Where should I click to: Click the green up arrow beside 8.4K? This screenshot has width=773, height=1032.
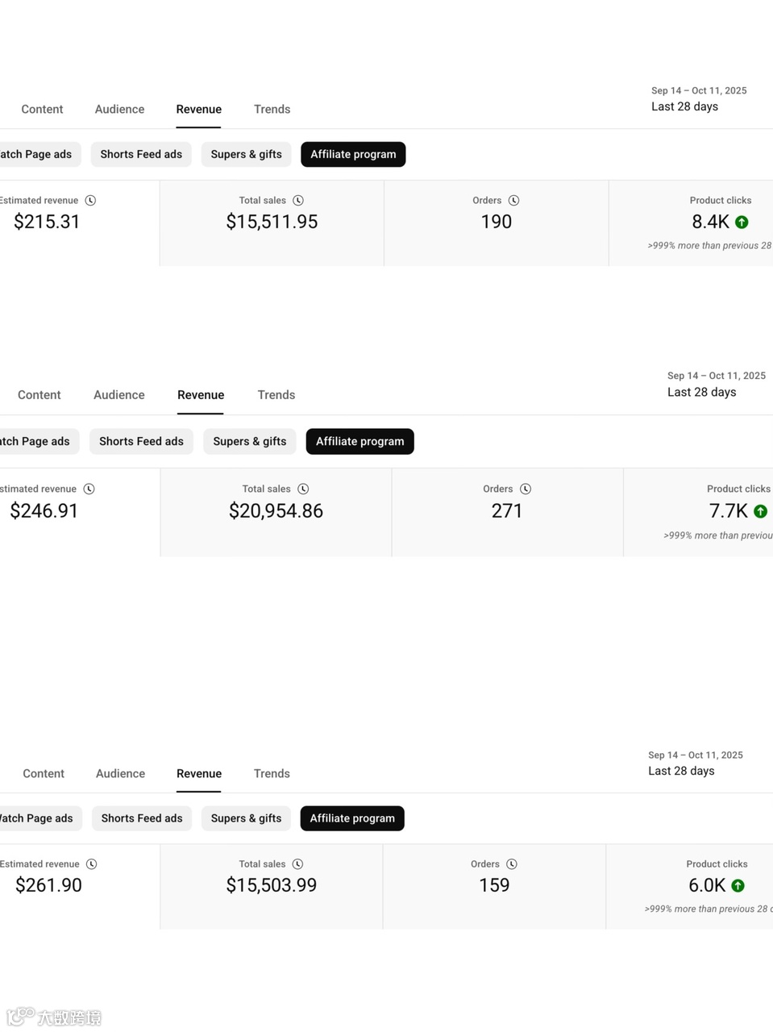(x=742, y=223)
